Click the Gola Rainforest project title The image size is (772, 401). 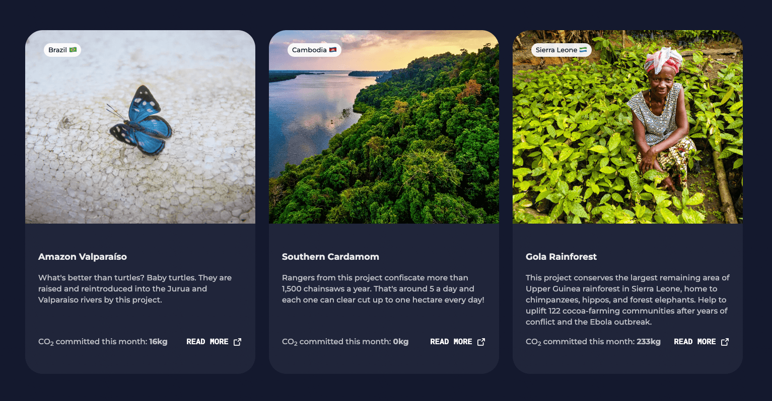pos(561,257)
